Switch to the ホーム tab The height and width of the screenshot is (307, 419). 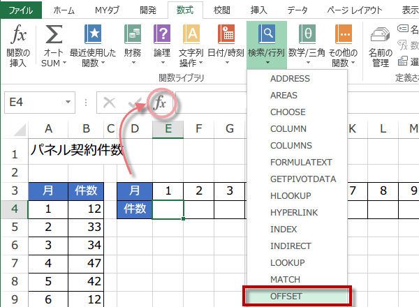click(x=64, y=10)
